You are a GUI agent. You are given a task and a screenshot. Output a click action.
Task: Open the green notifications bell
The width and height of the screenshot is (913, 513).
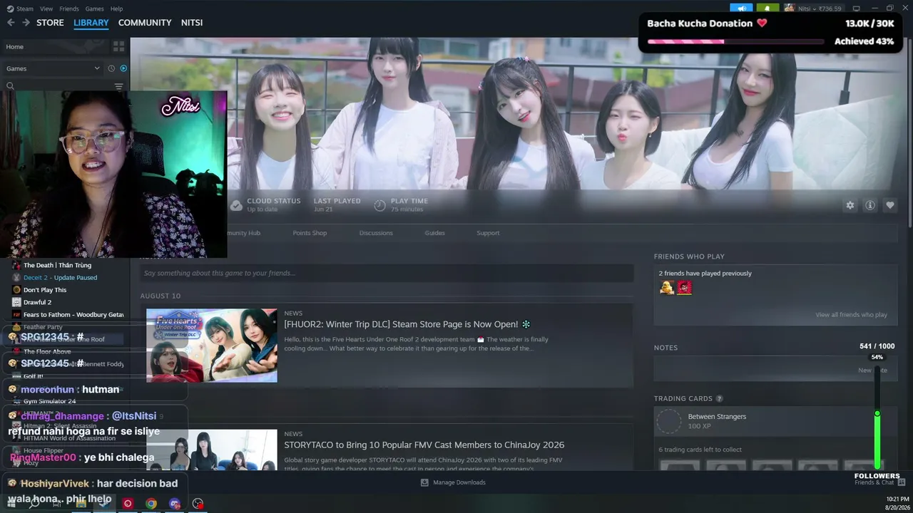tap(767, 9)
